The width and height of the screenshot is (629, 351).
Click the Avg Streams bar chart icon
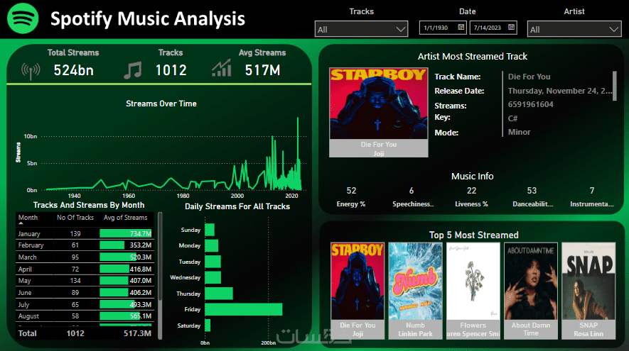point(222,67)
